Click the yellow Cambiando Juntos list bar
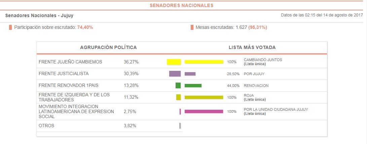 tap(204, 62)
